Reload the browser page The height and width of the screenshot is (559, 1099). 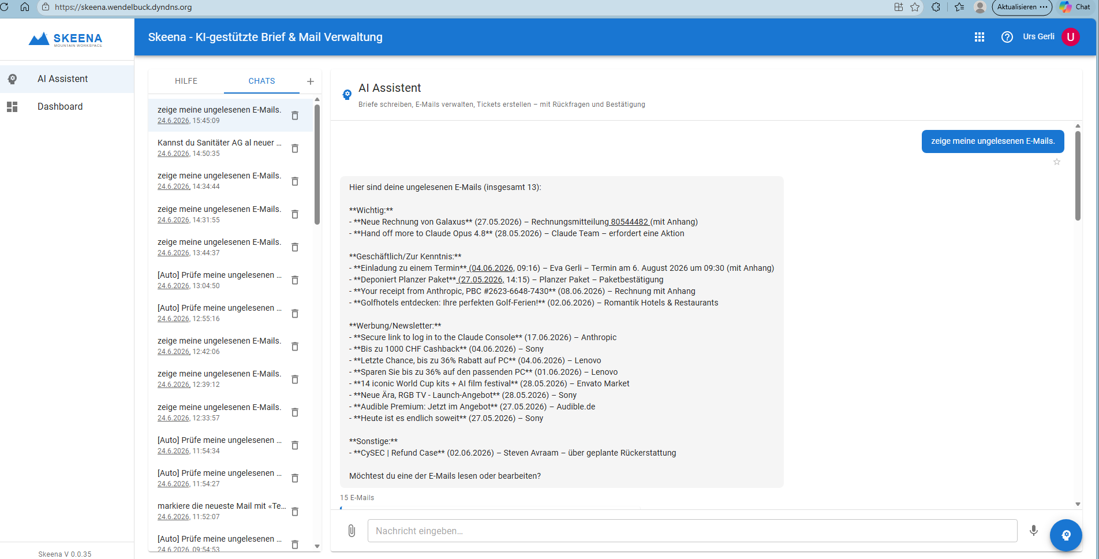(5, 7)
